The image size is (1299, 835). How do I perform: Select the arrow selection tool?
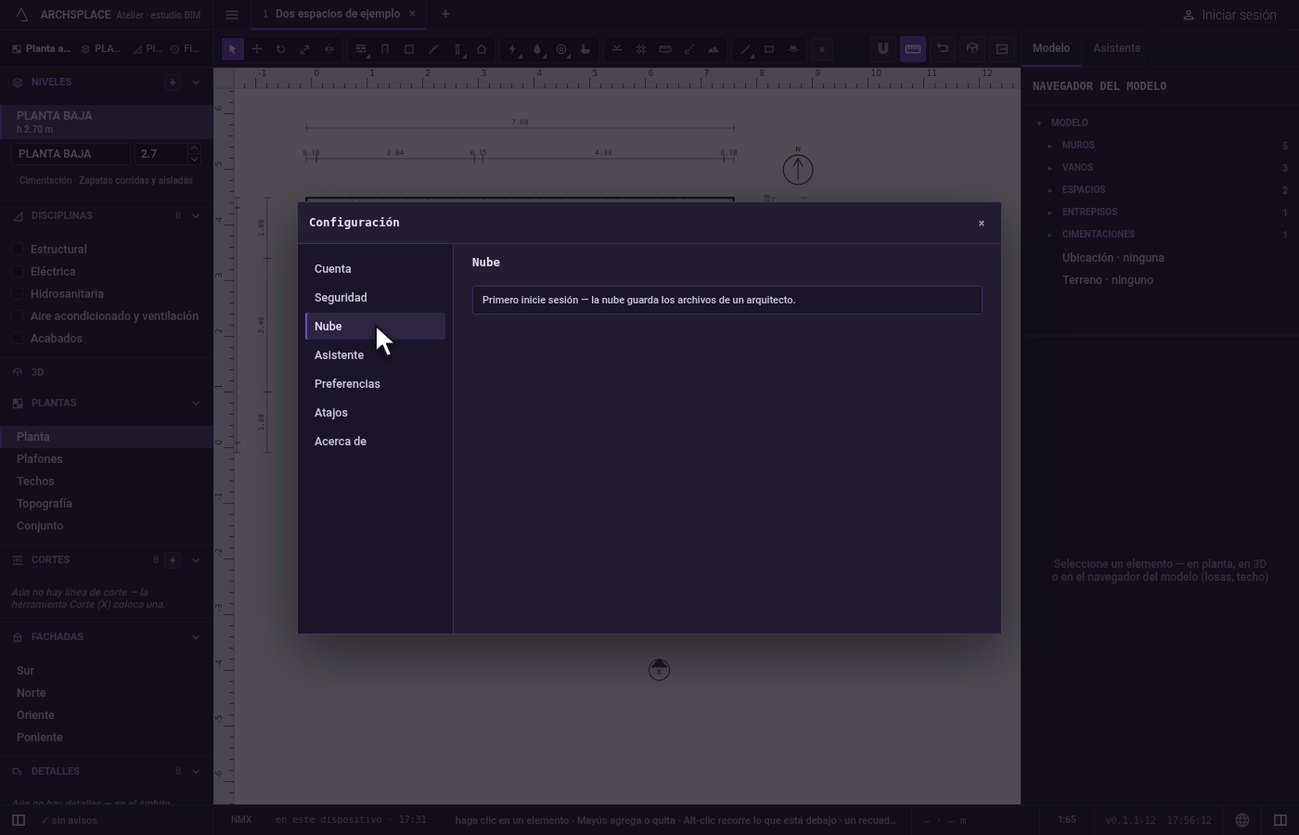233,49
